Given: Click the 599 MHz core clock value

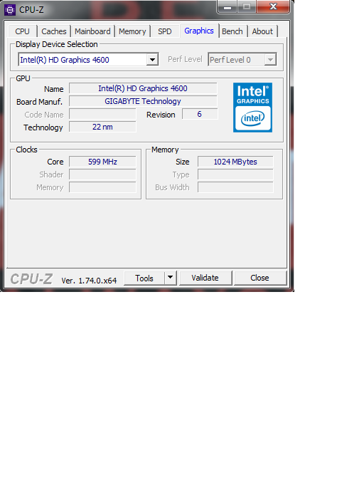Looking at the screenshot, I should coord(102,162).
